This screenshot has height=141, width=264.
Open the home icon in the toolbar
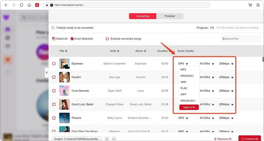(29, 5)
